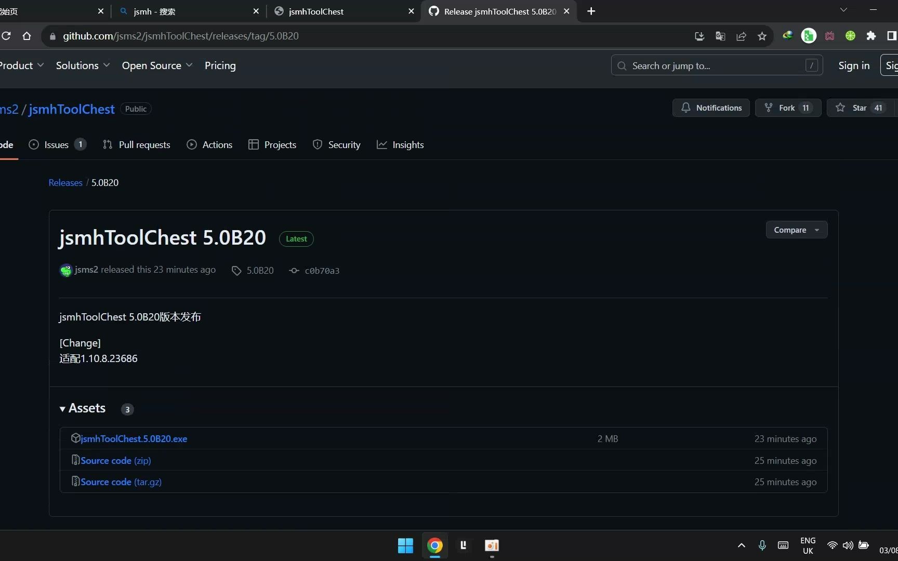Download Source code (tar.gz)

[x=121, y=482]
